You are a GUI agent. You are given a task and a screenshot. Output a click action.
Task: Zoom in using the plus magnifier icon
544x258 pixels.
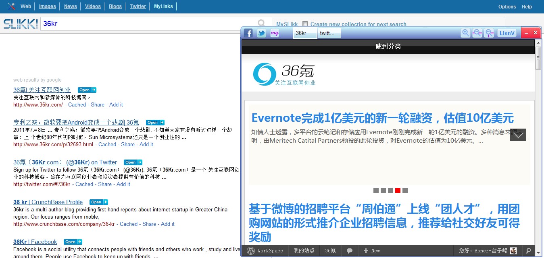point(465,33)
